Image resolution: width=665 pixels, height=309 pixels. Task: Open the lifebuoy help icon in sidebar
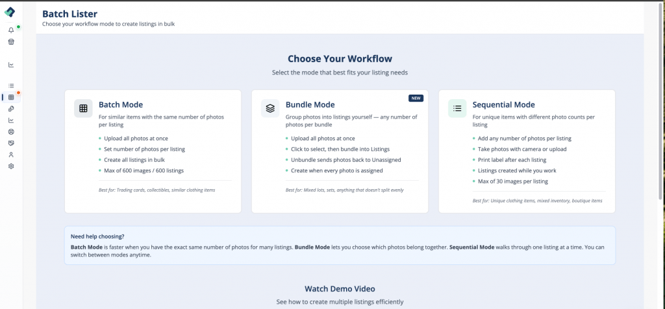[11, 132]
